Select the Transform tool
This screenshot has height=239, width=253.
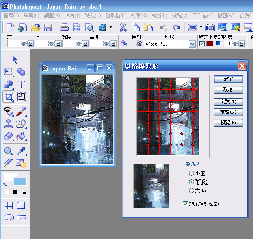[21, 96]
